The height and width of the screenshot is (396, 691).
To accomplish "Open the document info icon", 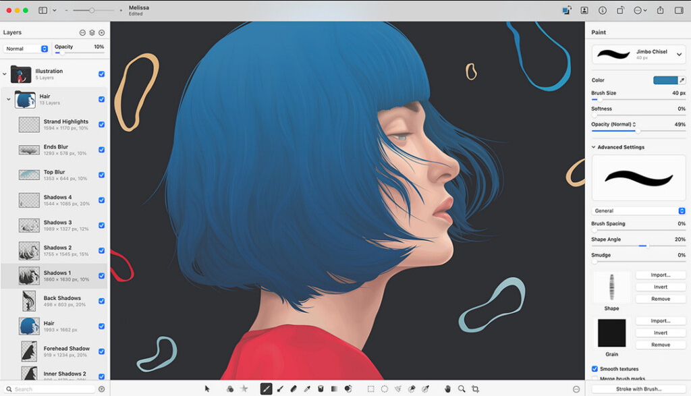I will tap(603, 10).
